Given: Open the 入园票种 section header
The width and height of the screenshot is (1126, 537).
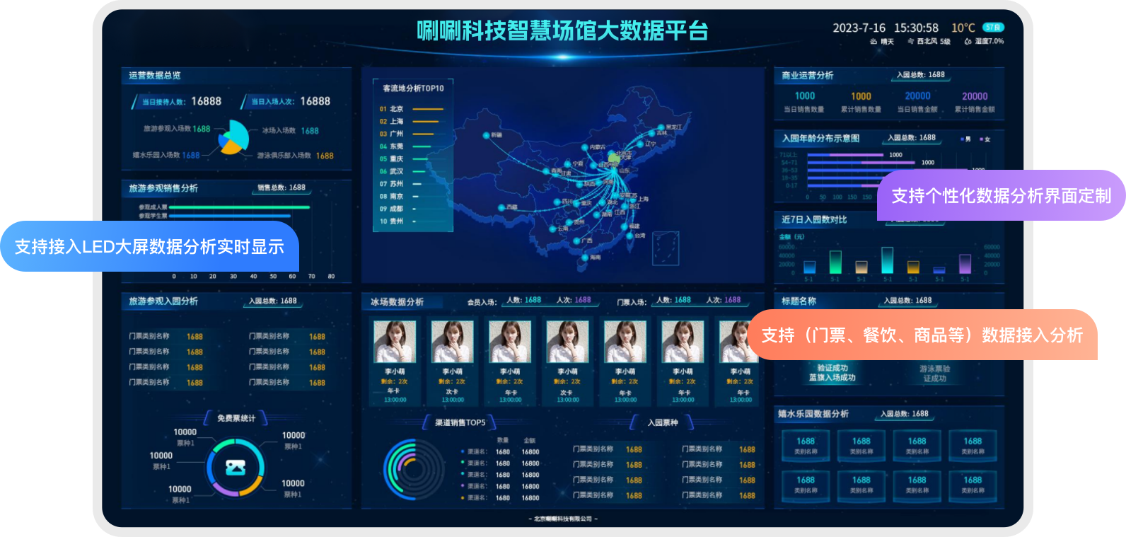Looking at the screenshot, I should 662,422.
